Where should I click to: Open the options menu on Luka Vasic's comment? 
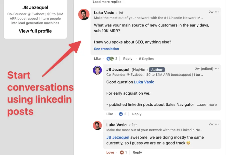point(217,12)
